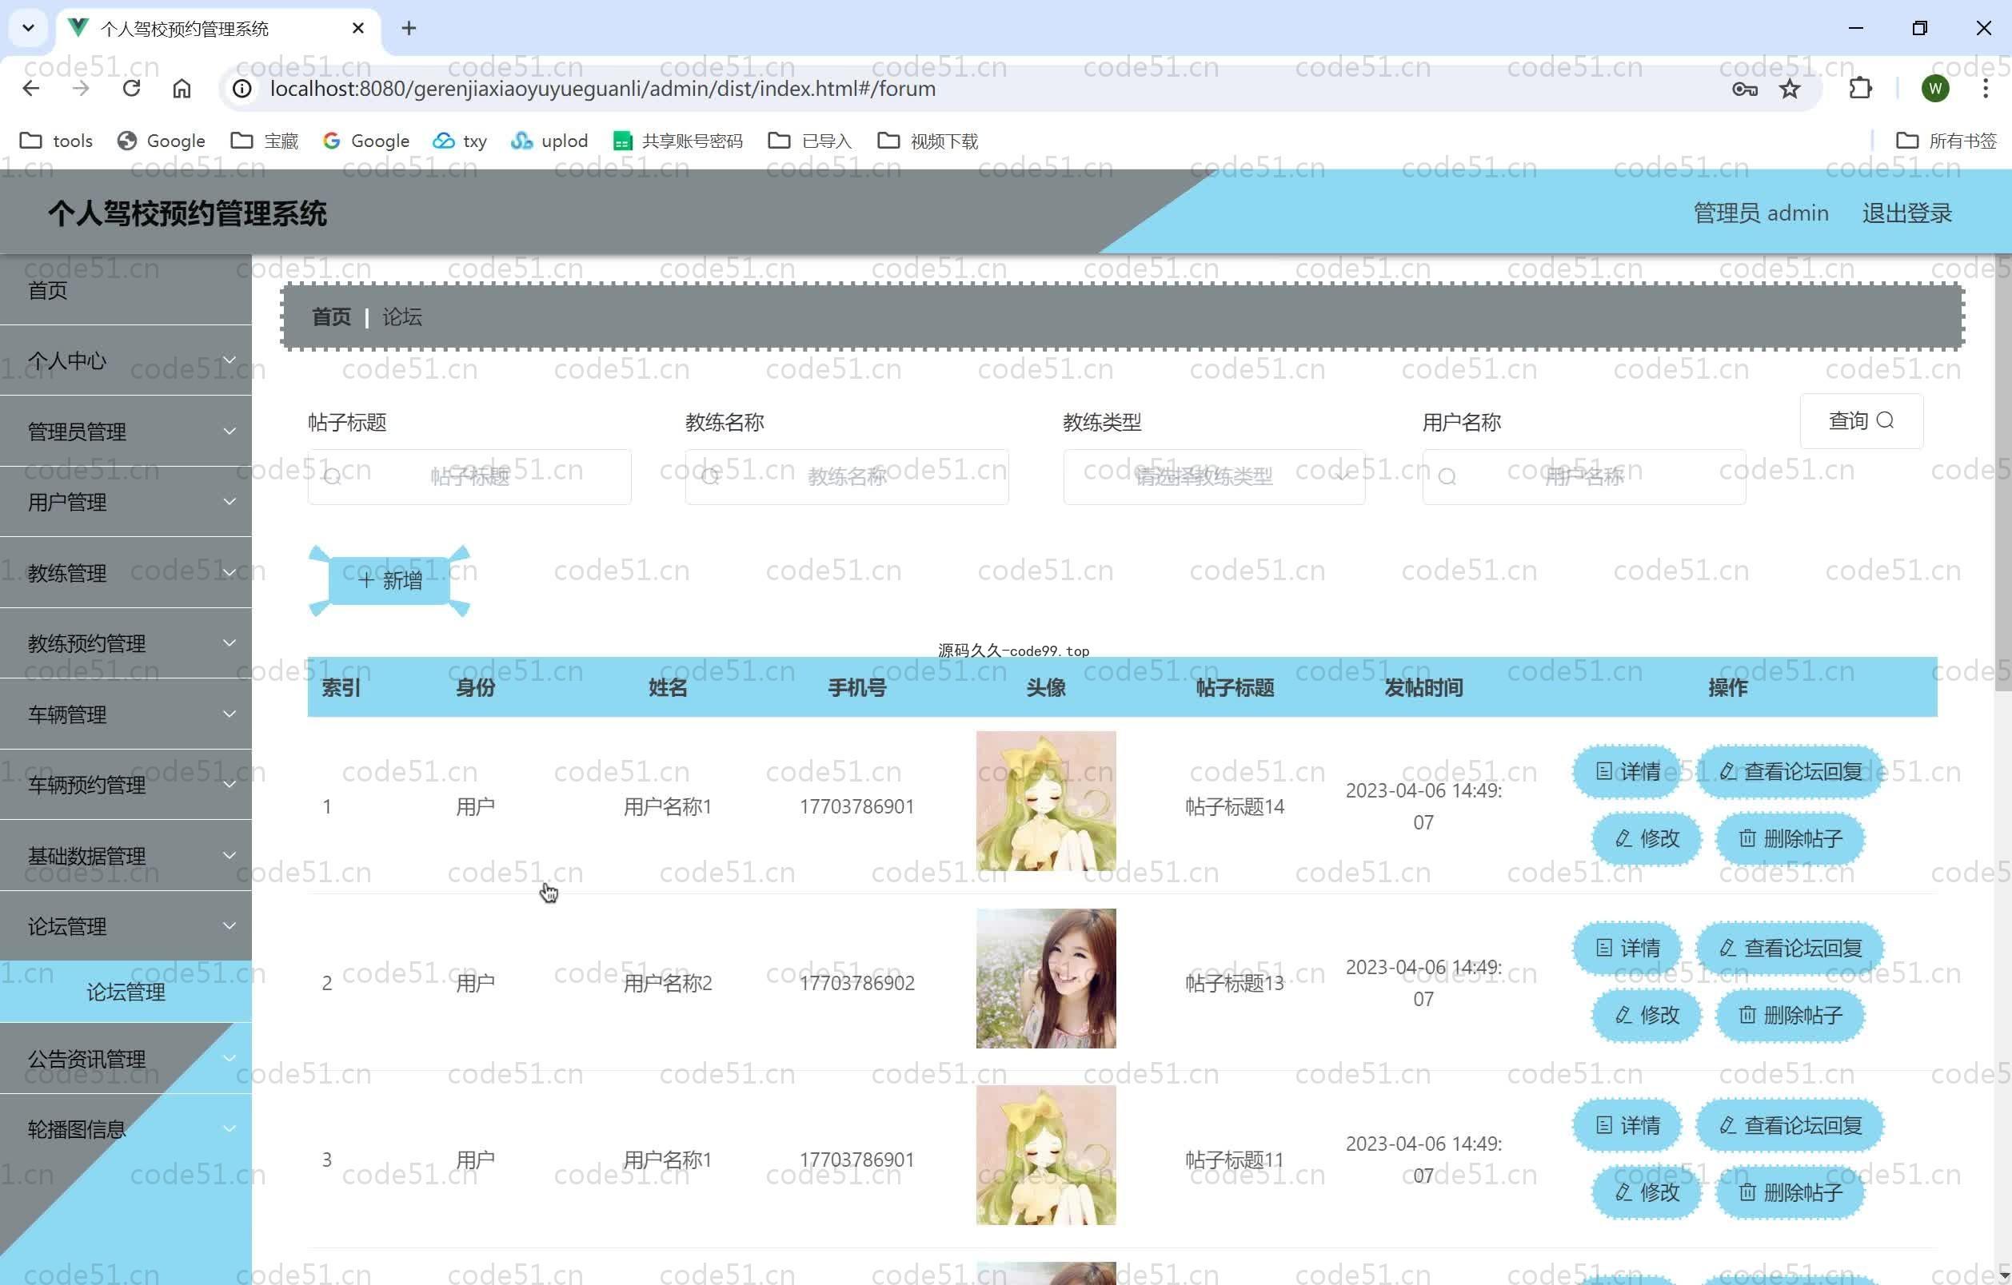Click the phone number 17703786902
Image resolution: width=2012 pixels, height=1285 pixels.
click(x=856, y=983)
